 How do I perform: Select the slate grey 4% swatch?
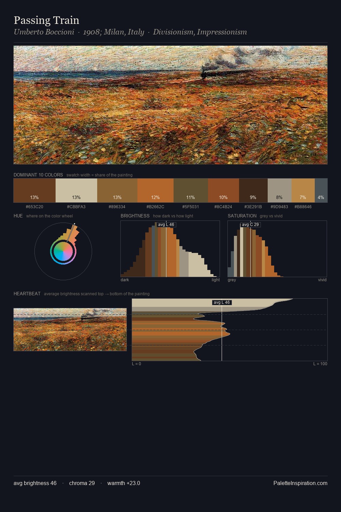[321, 190]
